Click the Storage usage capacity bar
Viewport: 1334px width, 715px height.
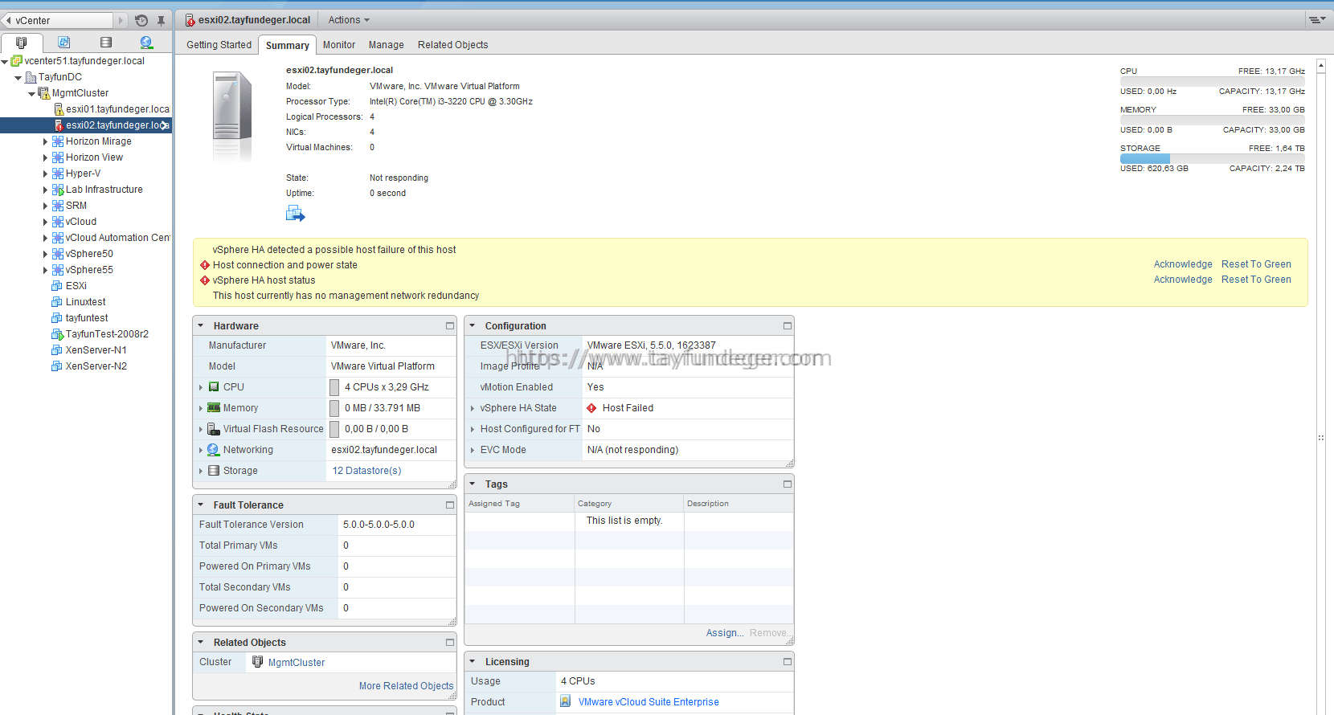click(x=1213, y=158)
